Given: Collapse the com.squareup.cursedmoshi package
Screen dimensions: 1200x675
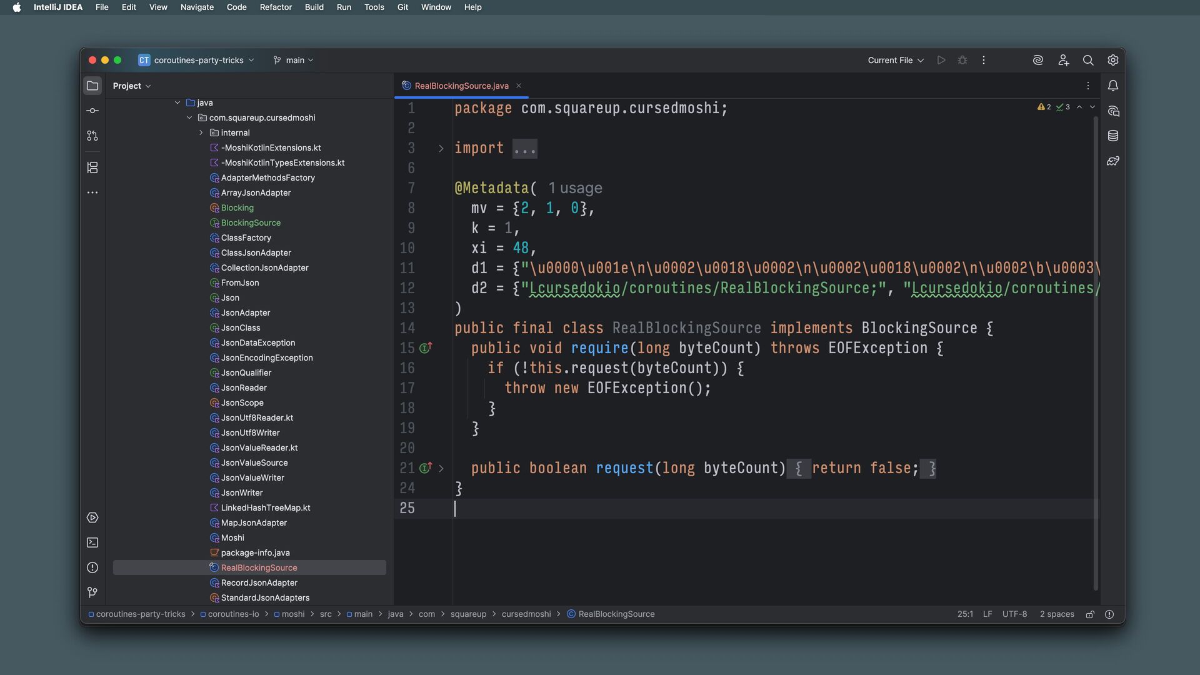Looking at the screenshot, I should [189, 117].
